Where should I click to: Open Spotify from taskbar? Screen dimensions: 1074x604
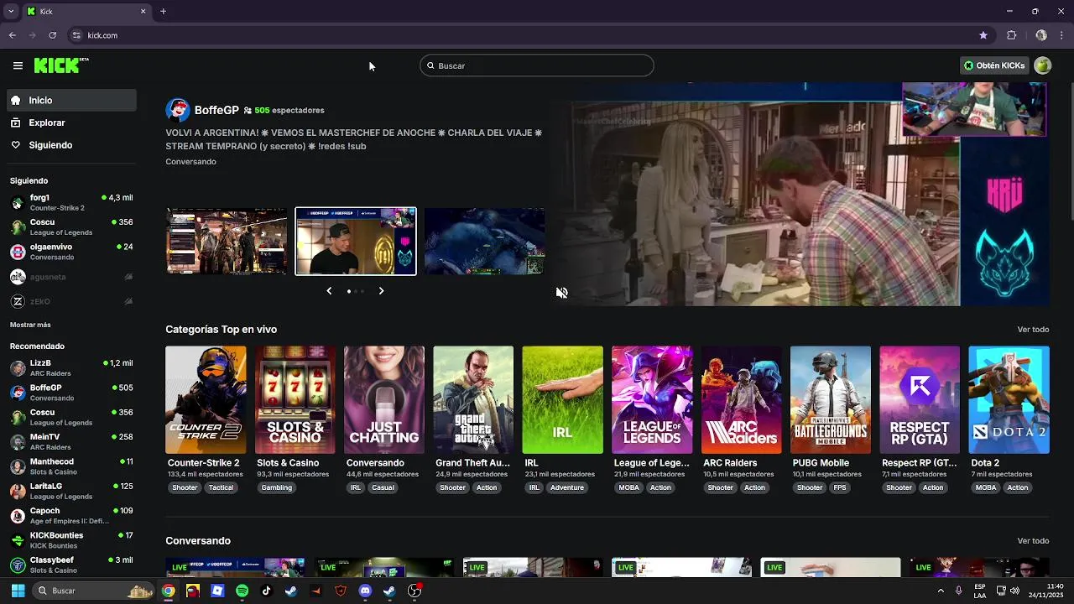242,591
